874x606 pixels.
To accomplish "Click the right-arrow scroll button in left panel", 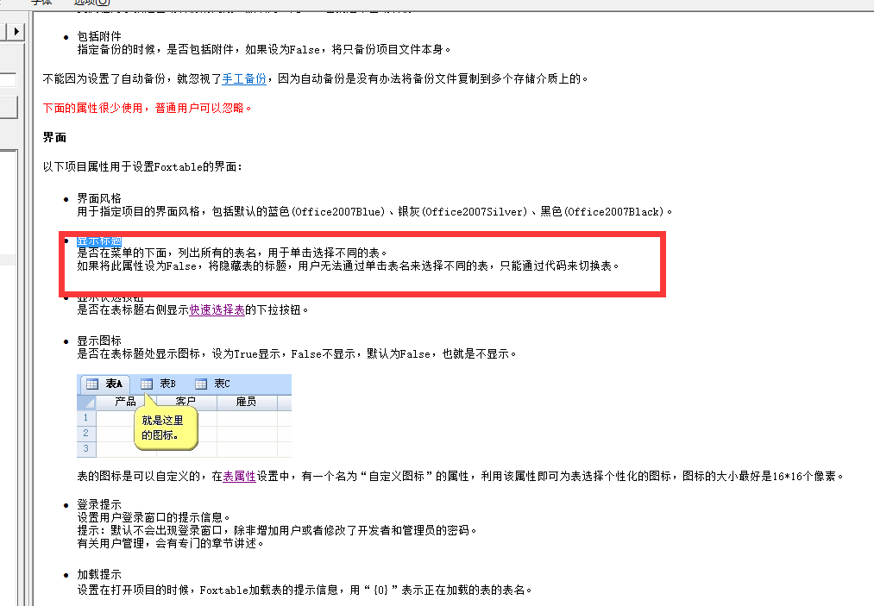I will coord(16,32).
